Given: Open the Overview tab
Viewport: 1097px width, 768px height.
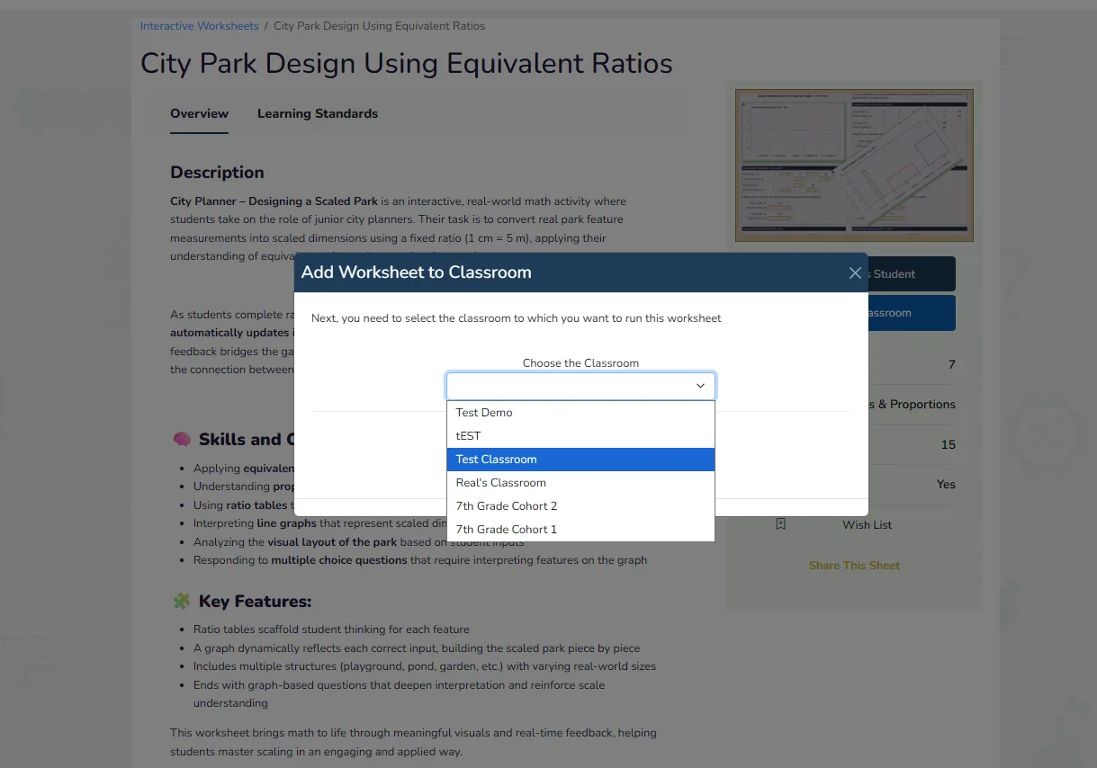Looking at the screenshot, I should 199,114.
